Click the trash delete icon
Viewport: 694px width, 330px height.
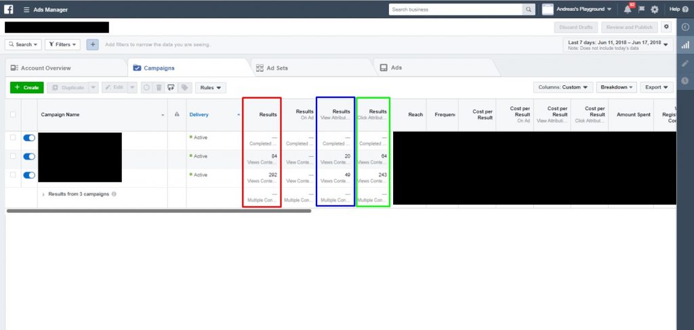click(x=159, y=87)
